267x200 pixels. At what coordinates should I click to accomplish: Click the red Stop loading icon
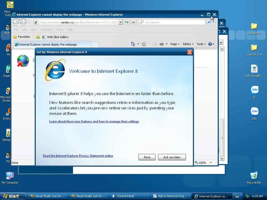(x=133, y=22)
